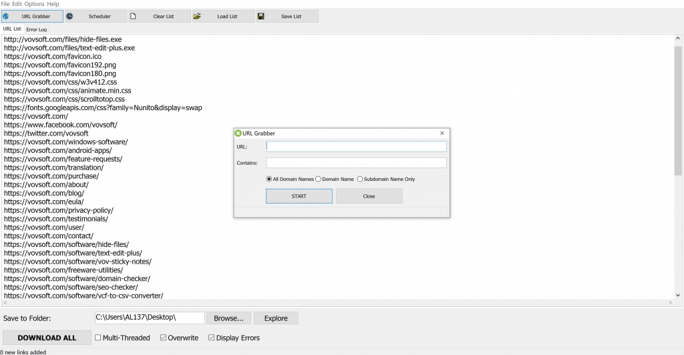The width and height of the screenshot is (684, 355).
Task: Click the Save List floppy disk icon
Action: click(261, 17)
